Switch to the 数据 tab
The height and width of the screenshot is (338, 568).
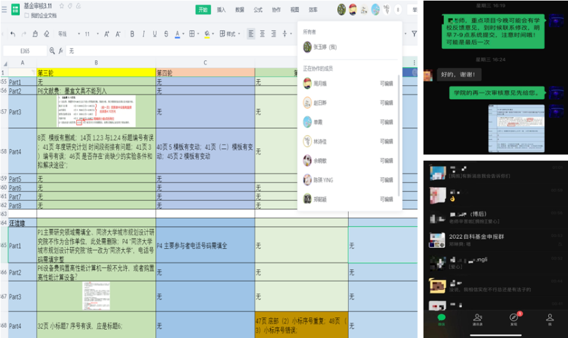coord(239,10)
